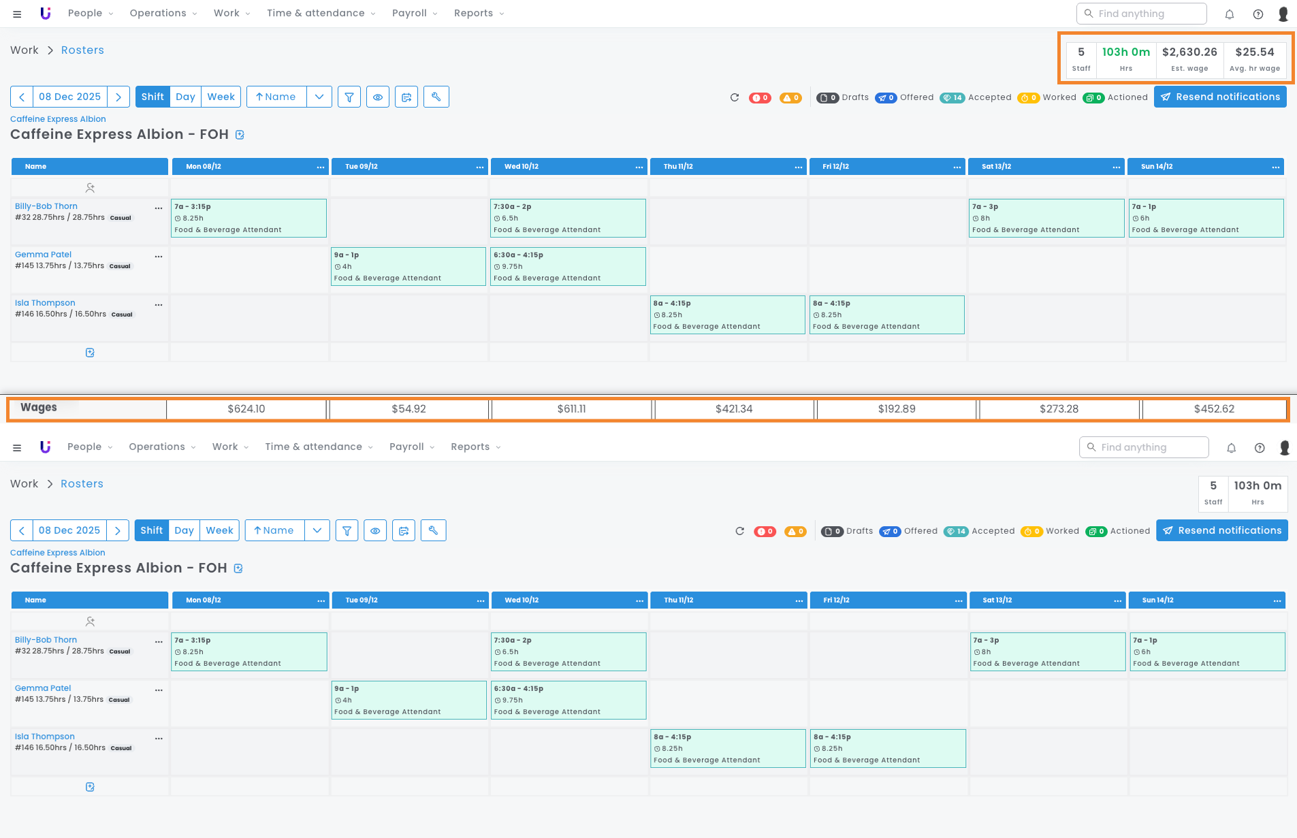Click the refresh icon in the upper roster view
Screen dimensions: 1297x838
click(734, 97)
